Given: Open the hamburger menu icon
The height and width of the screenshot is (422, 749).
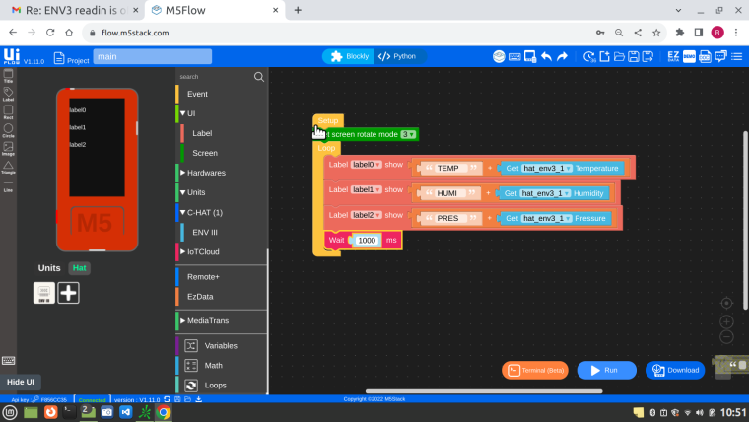Looking at the screenshot, I should [x=736, y=56].
